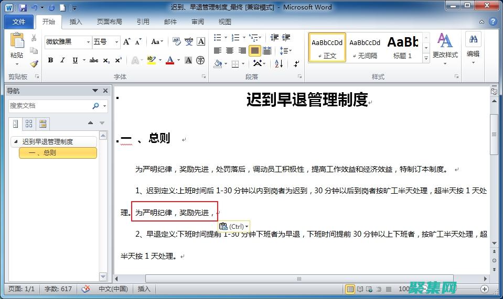Collapse 迟到早退管理制度 heading in navigation tree
The height and width of the screenshot is (299, 503).
(x=16, y=141)
